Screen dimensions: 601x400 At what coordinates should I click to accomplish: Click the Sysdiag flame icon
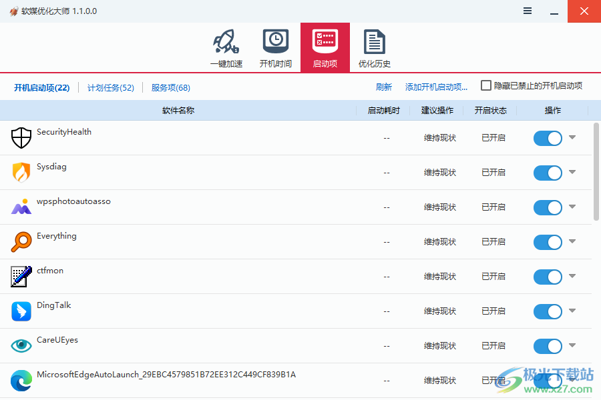(x=21, y=173)
